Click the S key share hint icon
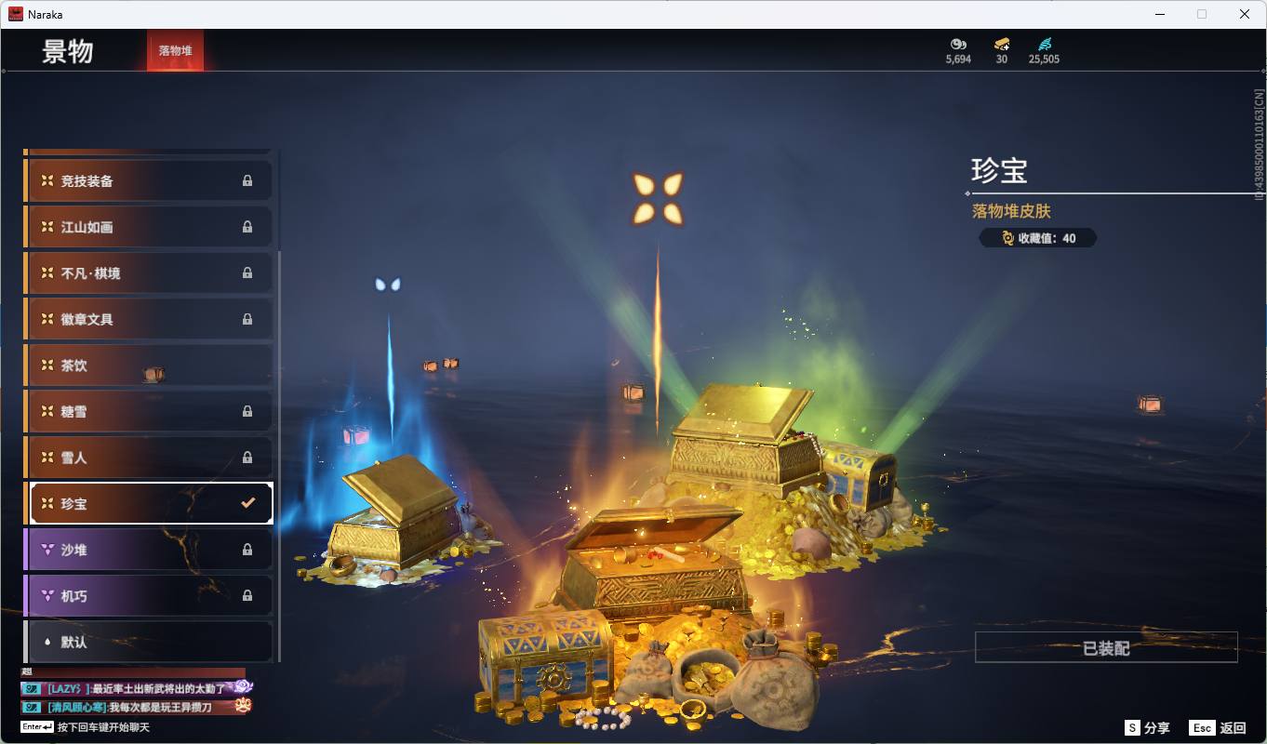Screen dimensions: 1267x744 [x=1132, y=728]
